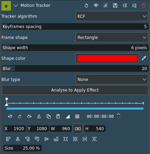
Task: Align rectangle to the left edge
Action: pyautogui.click(x=8, y=139)
